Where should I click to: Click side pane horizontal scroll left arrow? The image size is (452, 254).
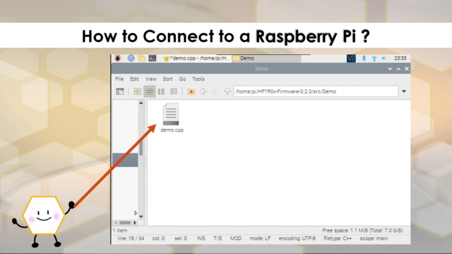[x=116, y=223]
